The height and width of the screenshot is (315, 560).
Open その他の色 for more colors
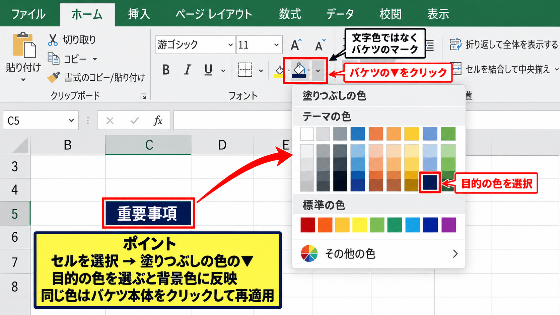click(x=379, y=254)
